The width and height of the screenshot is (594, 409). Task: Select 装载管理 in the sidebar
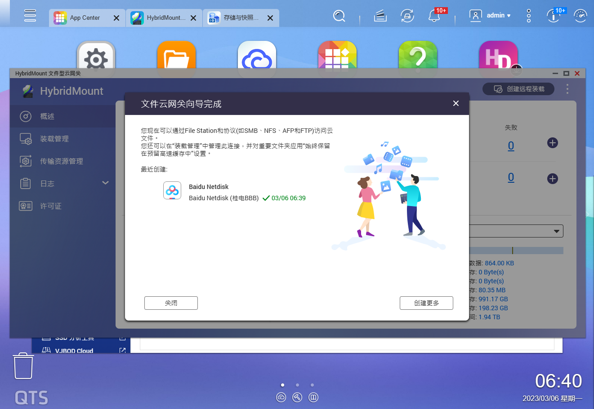(63, 139)
